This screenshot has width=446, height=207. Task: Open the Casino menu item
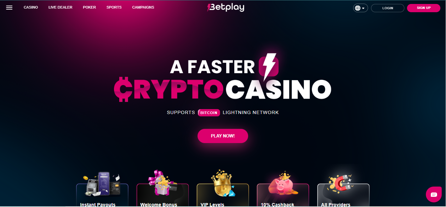[31, 7]
